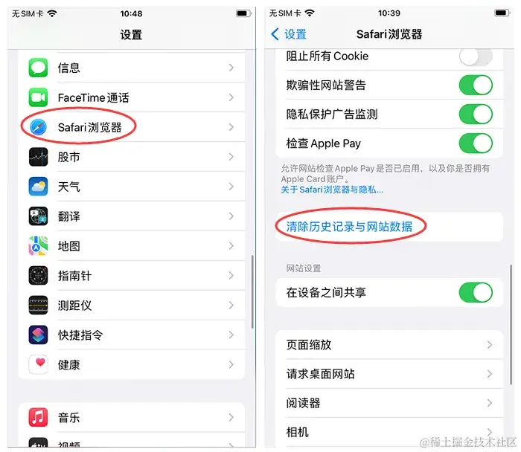Image resolution: width=521 pixels, height=452 pixels.
Task: Select the Health (健康) settings row
Action: (x=132, y=365)
